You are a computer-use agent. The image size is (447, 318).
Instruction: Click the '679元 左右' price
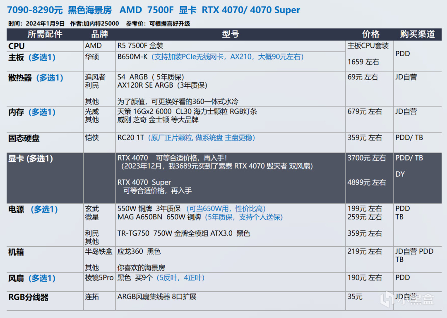pos(365,112)
